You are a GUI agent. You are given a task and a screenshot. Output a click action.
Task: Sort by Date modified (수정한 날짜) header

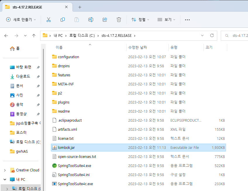[137, 47]
